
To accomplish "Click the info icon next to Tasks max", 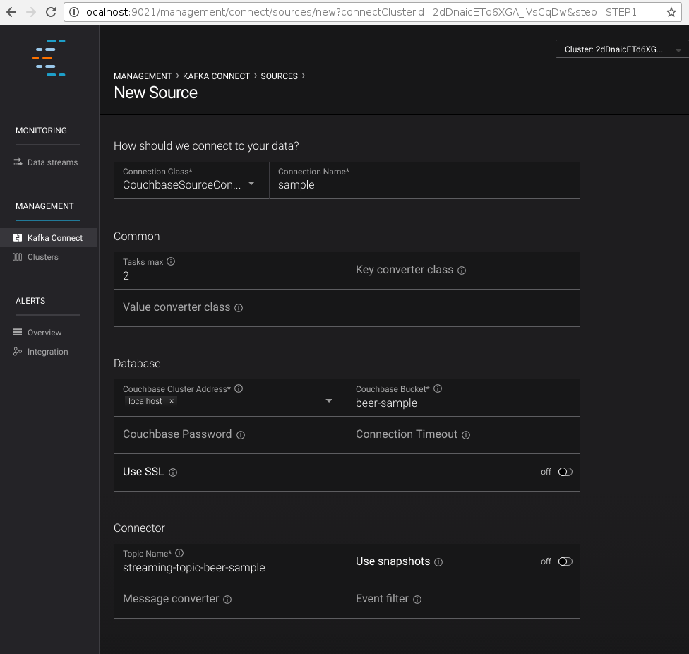I will pos(171,261).
